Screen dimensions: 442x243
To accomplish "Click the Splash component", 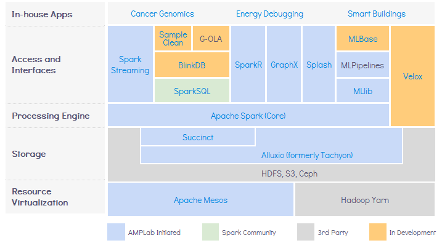I will coord(319,64).
